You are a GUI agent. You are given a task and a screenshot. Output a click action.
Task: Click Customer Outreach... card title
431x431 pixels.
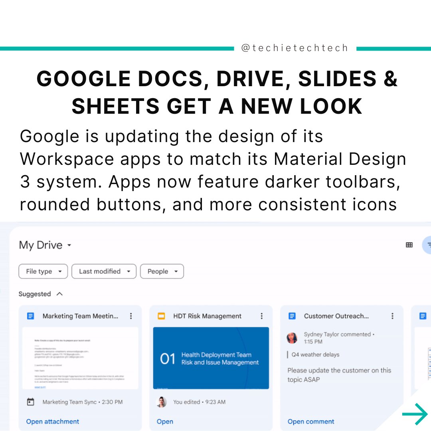(336, 316)
